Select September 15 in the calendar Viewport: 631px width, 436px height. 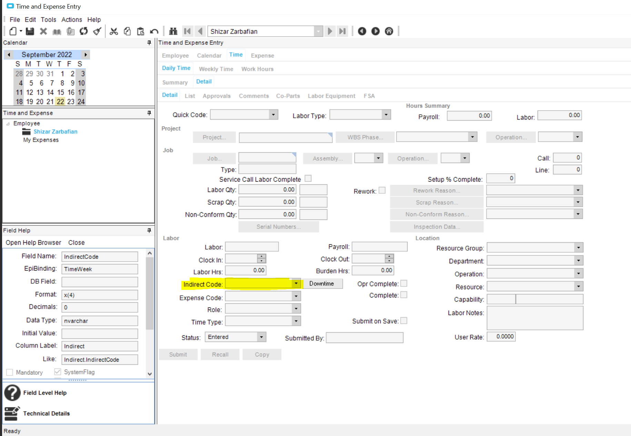(x=61, y=92)
